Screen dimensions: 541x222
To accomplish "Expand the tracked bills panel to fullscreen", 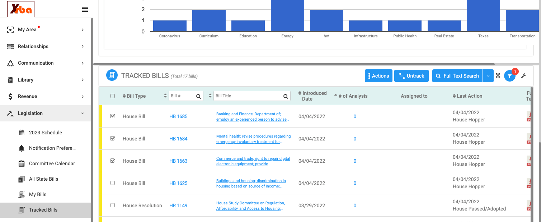I will (x=498, y=75).
